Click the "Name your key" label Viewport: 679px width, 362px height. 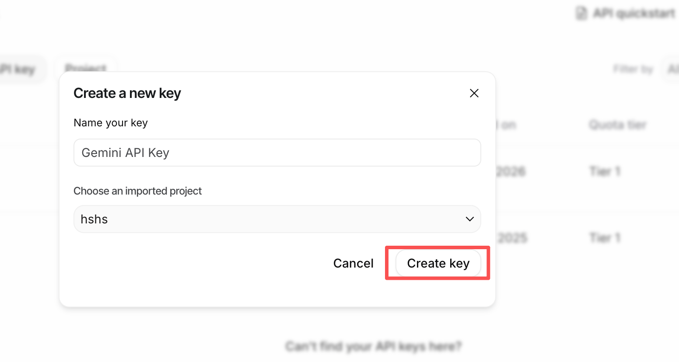tap(111, 123)
